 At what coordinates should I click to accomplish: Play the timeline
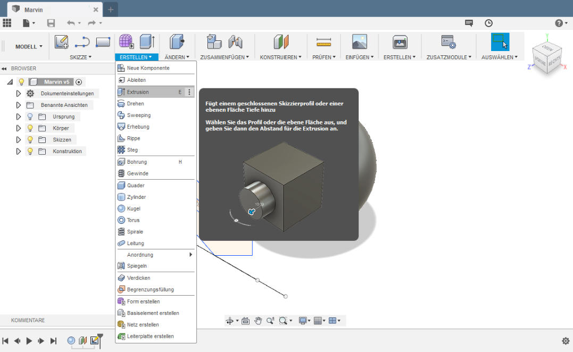point(29,341)
